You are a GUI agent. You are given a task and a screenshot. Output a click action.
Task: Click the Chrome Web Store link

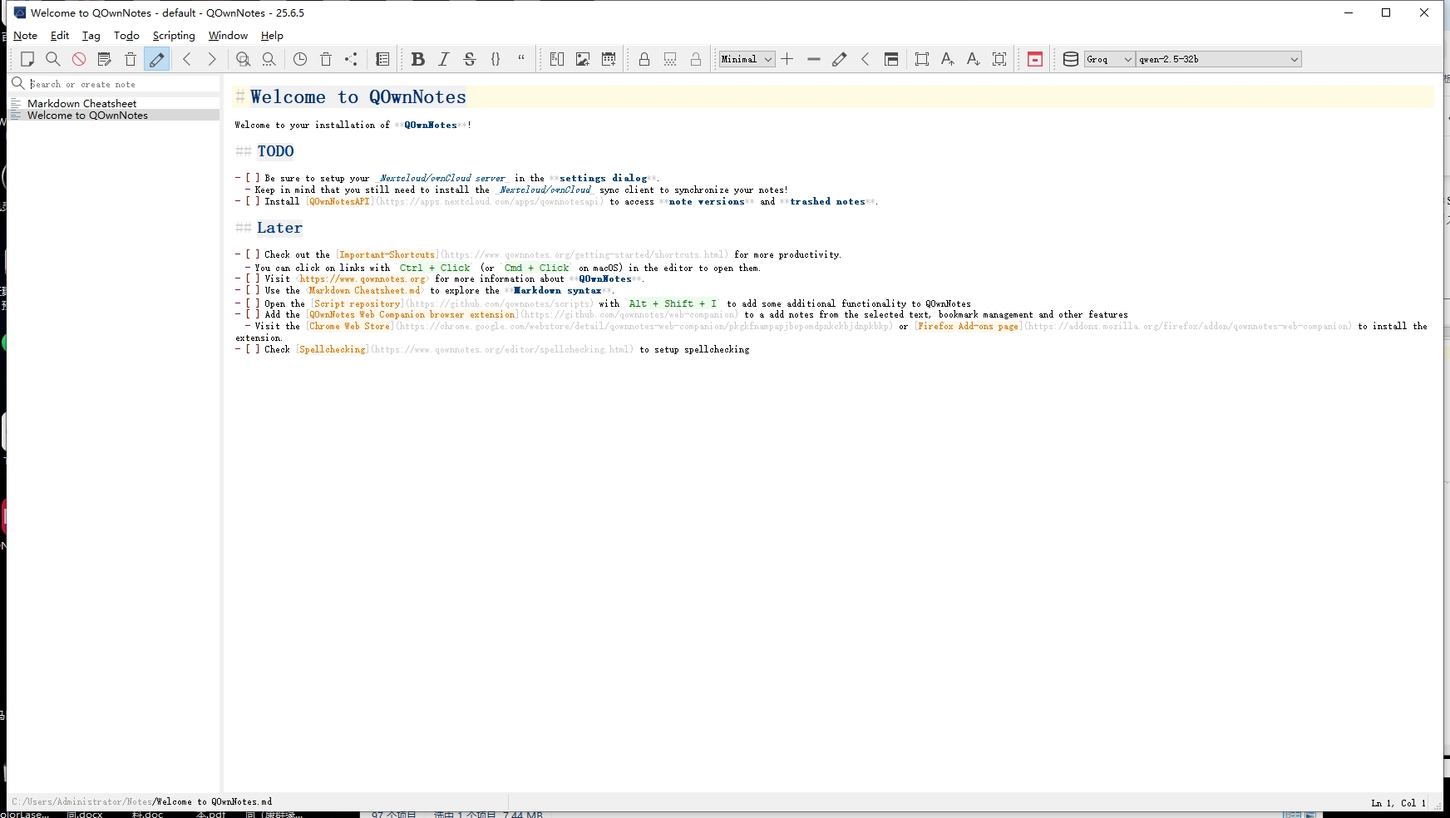click(349, 327)
